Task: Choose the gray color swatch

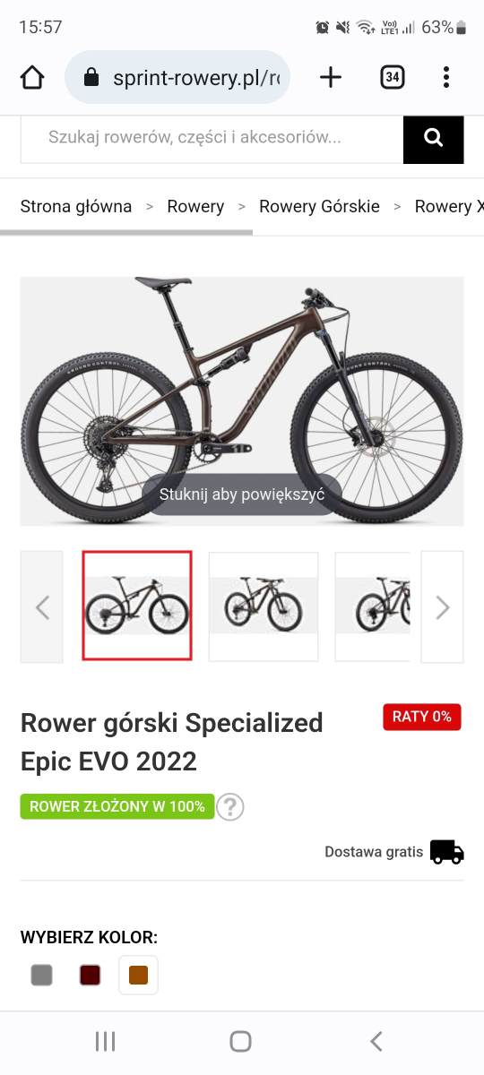Action: click(x=41, y=975)
